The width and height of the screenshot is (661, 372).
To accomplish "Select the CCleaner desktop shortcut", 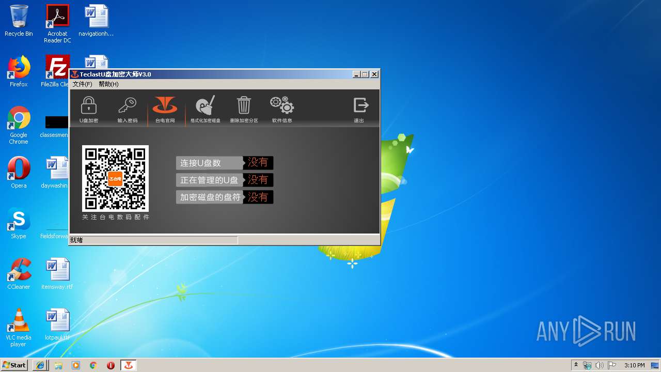I will click(x=19, y=274).
